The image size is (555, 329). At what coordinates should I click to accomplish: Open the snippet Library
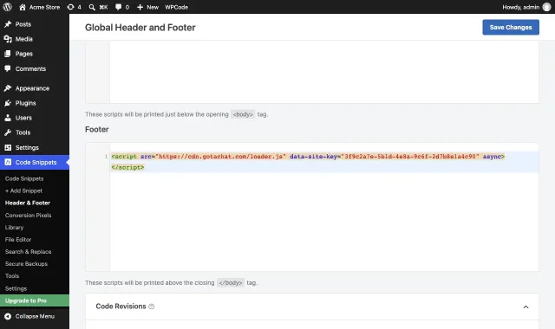[x=14, y=228]
